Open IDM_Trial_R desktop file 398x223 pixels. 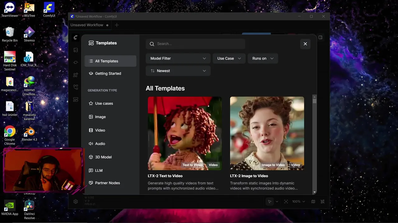(x=30, y=59)
